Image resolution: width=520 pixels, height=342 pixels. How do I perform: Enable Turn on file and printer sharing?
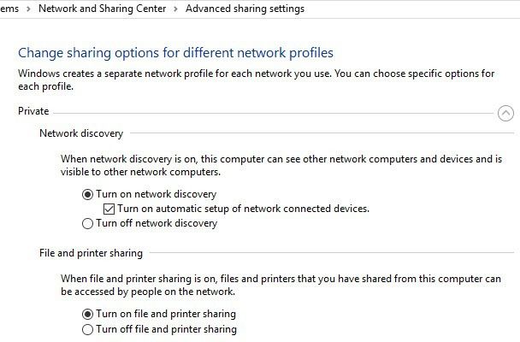(86, 314)
